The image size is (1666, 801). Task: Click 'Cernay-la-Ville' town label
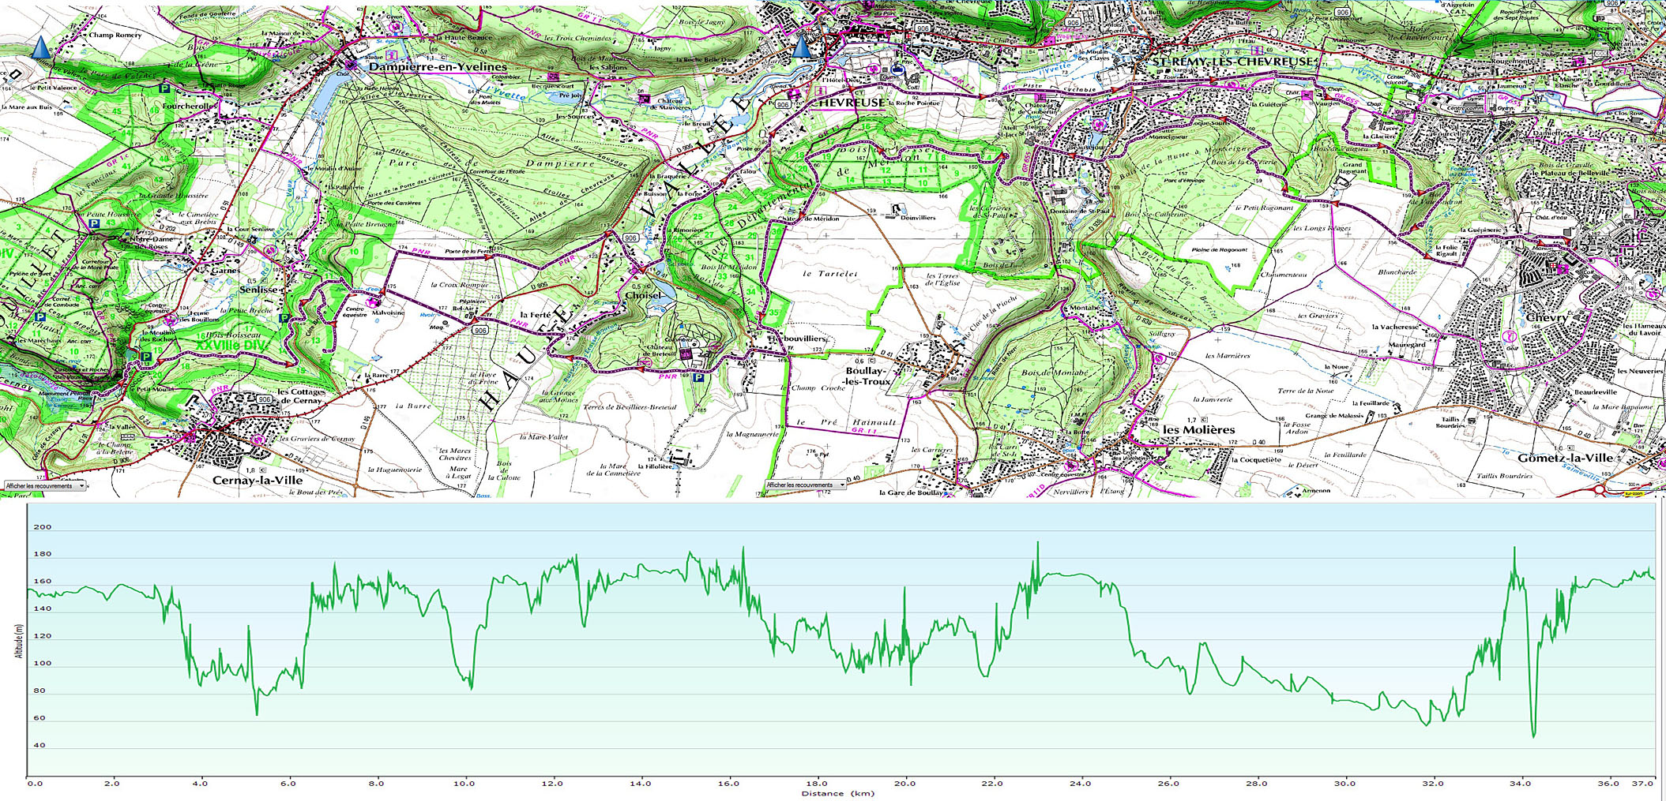pos(258,480)
